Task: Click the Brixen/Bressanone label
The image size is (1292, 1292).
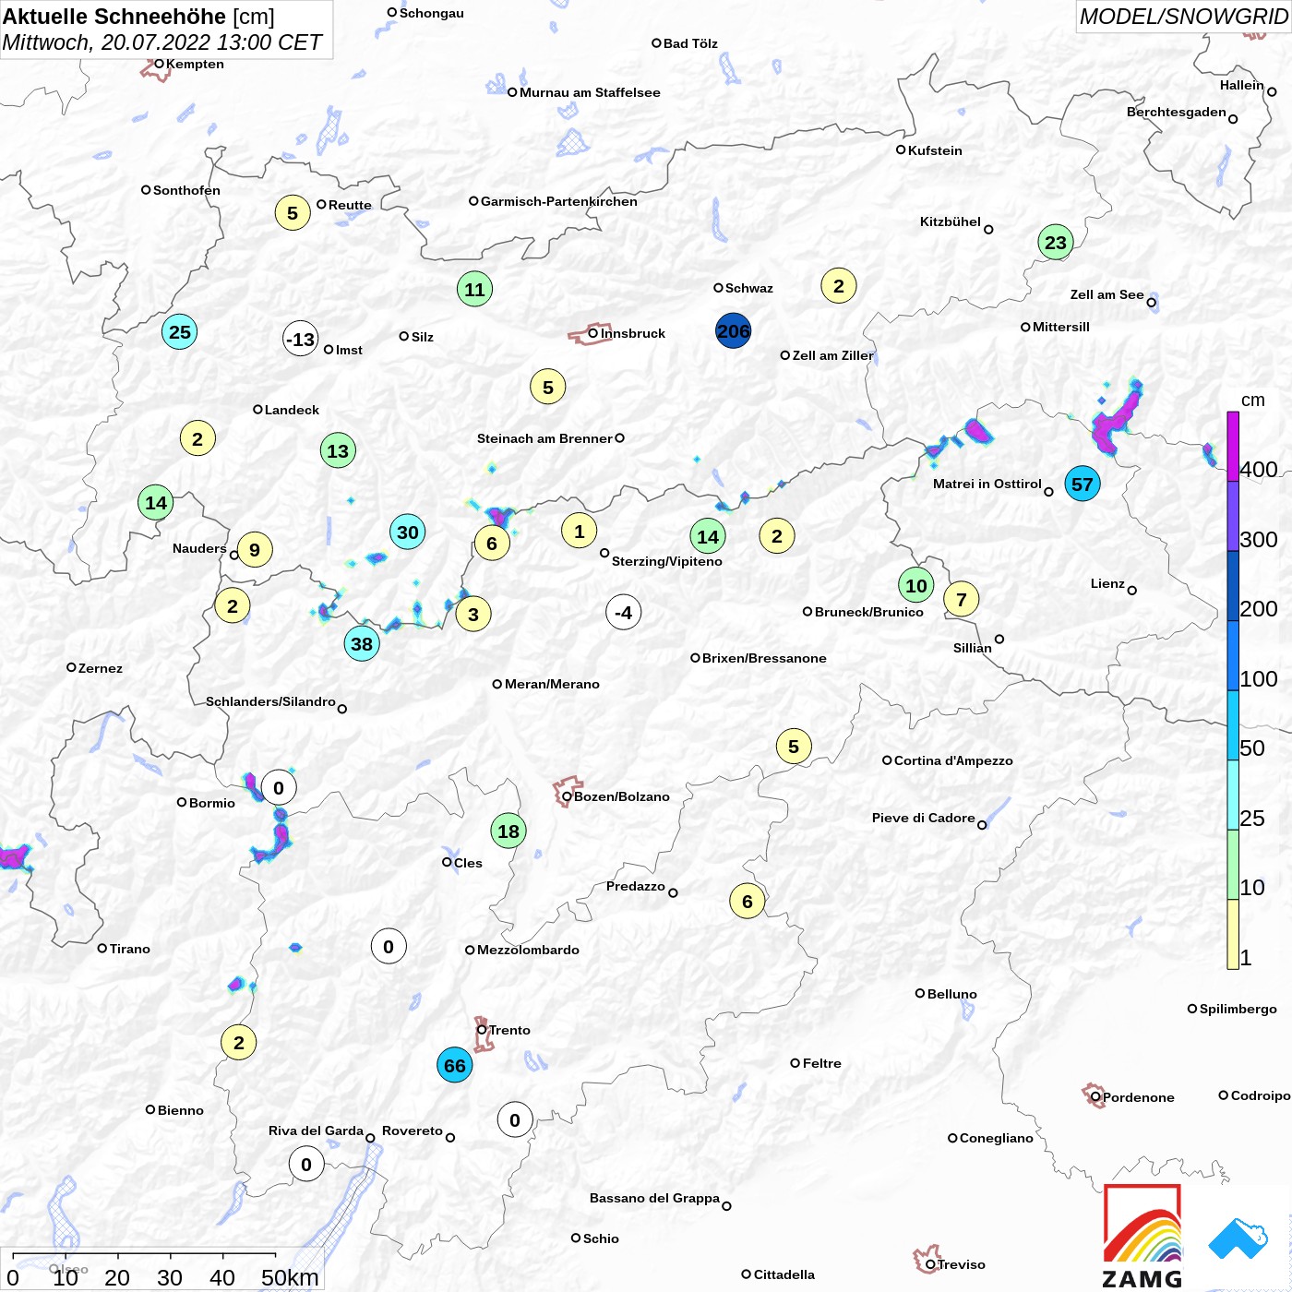Action: (x=764, y=658)
